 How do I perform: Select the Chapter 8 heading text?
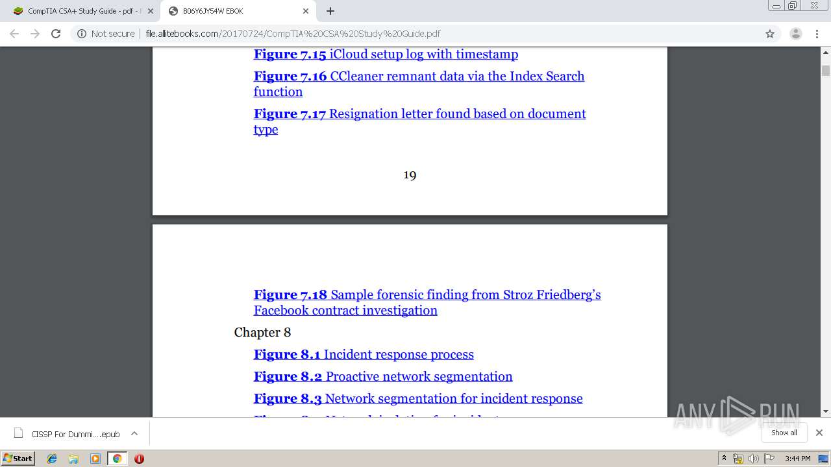point(262,333)
